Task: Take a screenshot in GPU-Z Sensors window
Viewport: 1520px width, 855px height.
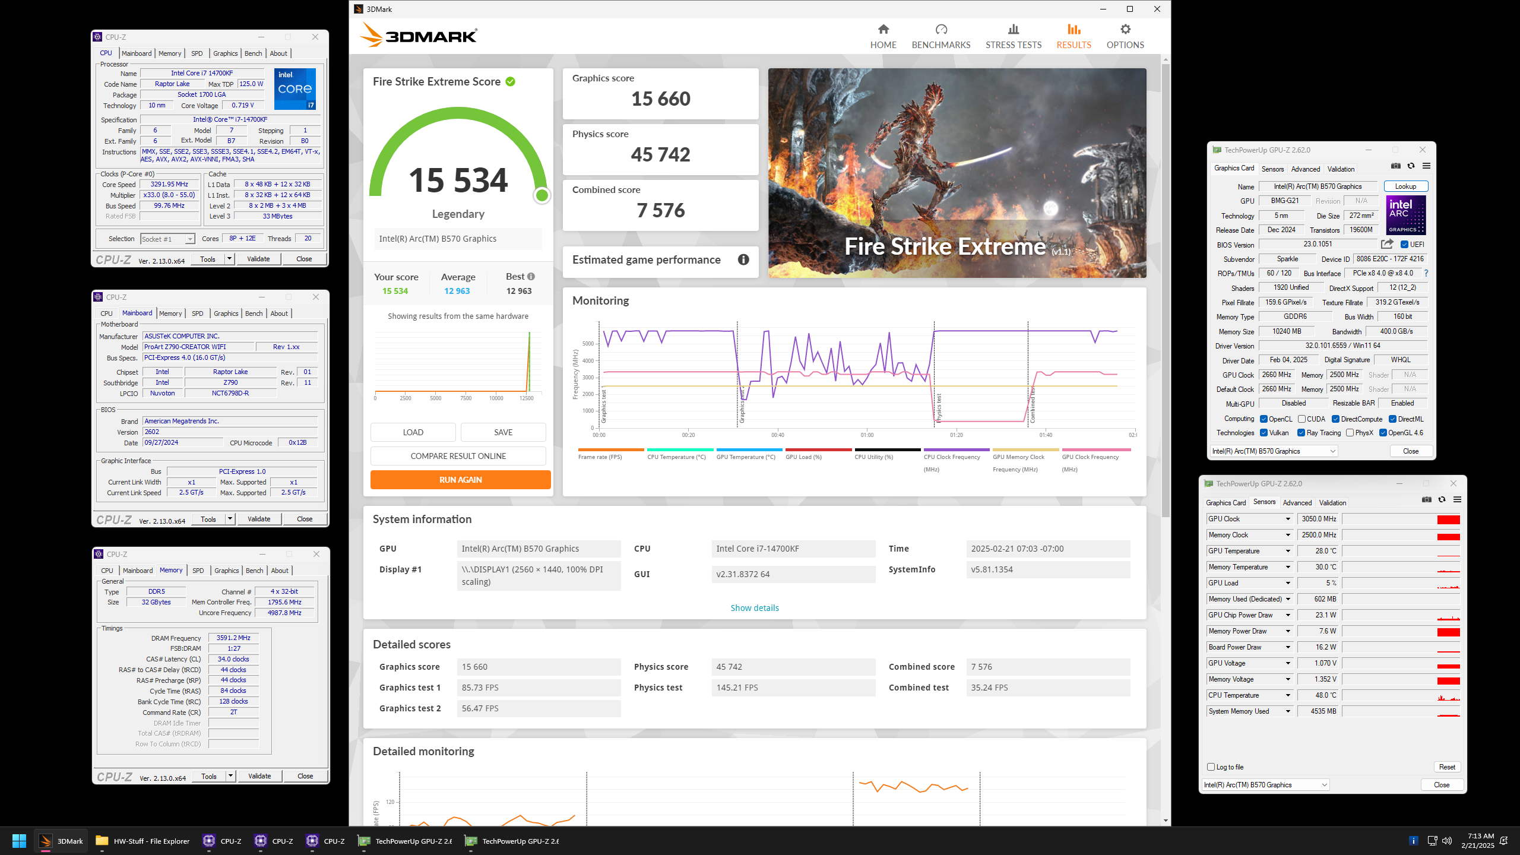Action: coord(1426,499)
